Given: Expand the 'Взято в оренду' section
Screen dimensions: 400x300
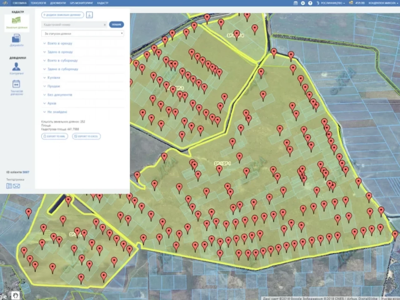Looking at the screenshot, I should (60, 43).
